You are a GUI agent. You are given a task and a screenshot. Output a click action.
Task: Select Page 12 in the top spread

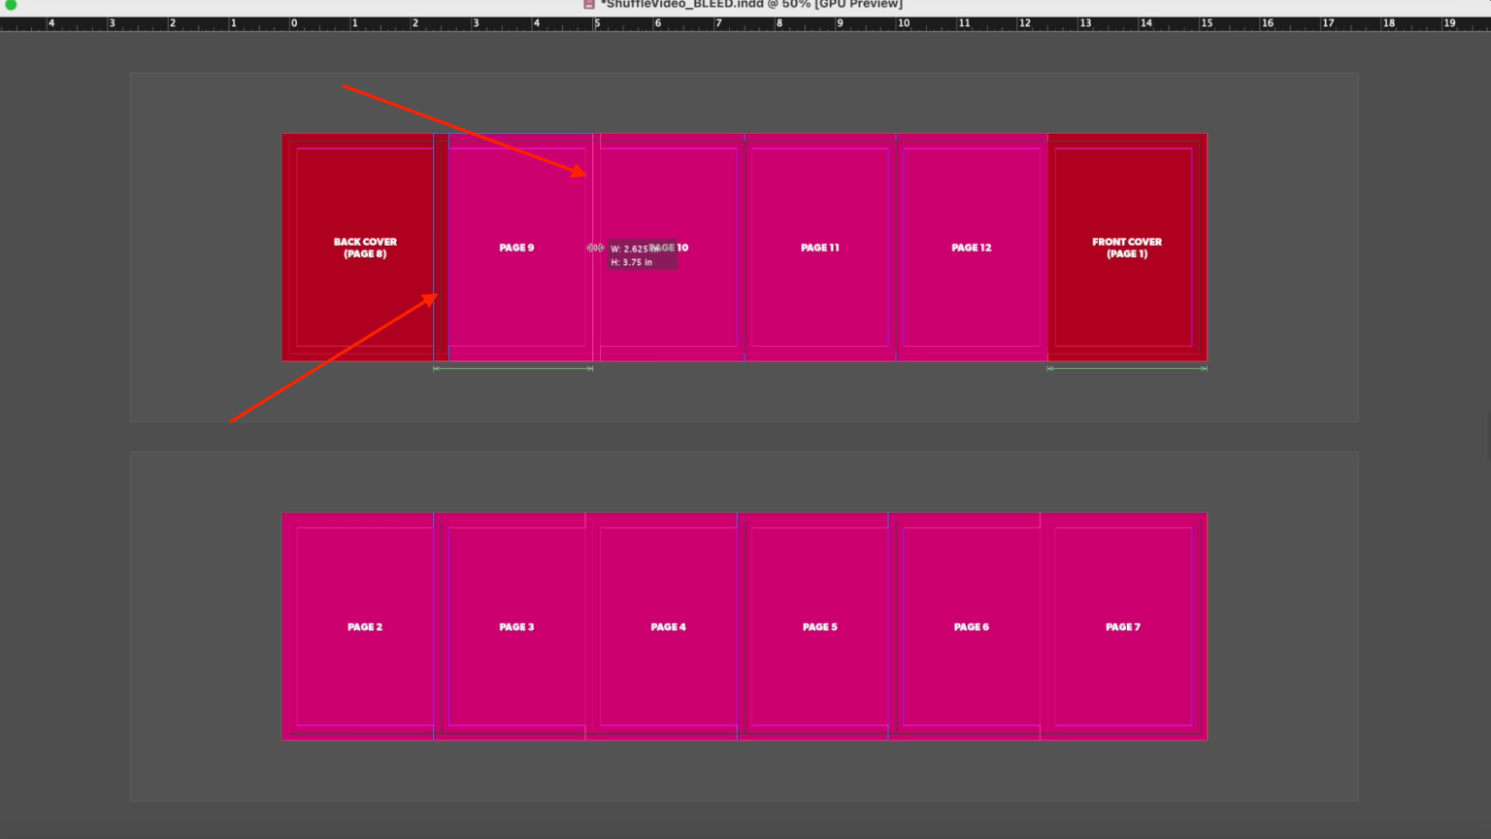pyautogui.click(x=971, y=248)
